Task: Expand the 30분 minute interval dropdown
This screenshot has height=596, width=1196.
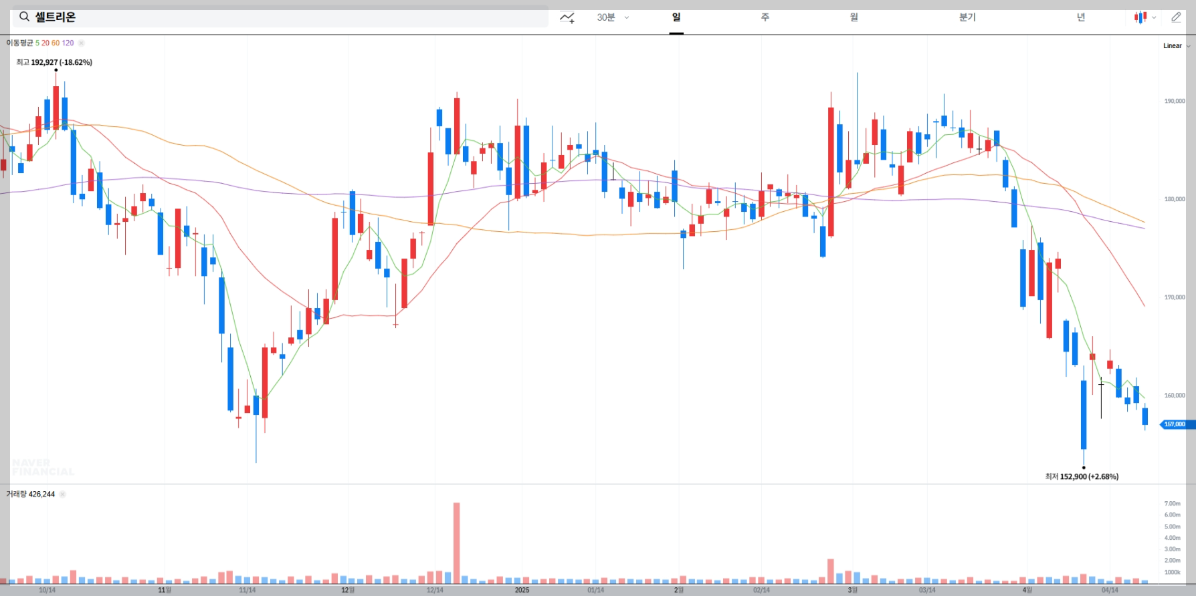Action: (613, 17)
